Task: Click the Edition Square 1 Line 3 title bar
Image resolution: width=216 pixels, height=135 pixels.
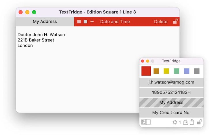Action: coord(98,12)
